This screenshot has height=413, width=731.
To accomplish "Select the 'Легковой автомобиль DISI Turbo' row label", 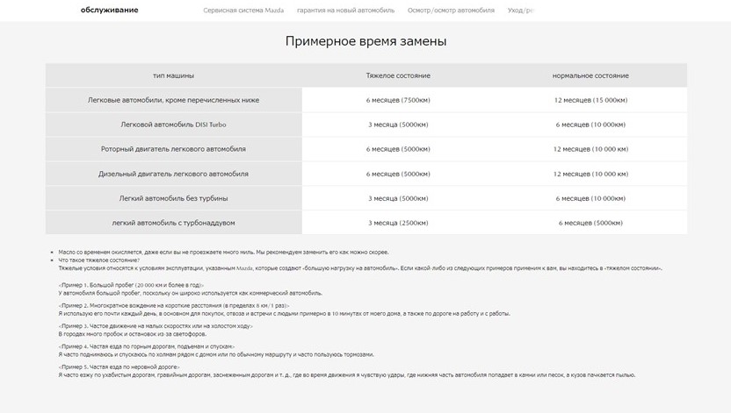I will coord(173,125).
